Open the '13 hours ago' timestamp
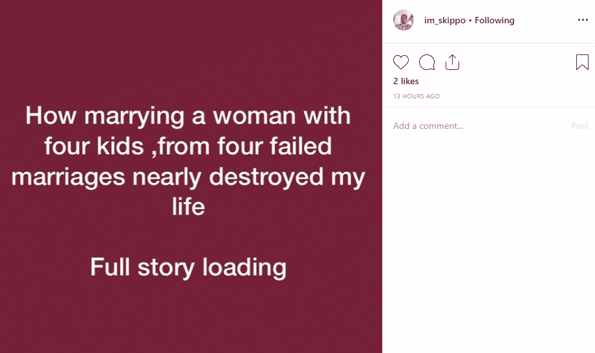 point(416,97)
